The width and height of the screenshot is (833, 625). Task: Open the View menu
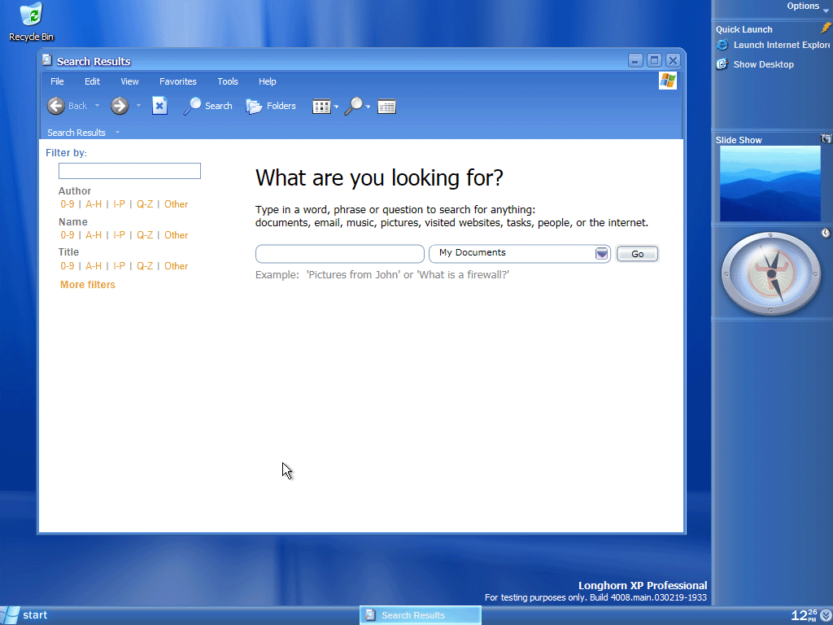129,81
